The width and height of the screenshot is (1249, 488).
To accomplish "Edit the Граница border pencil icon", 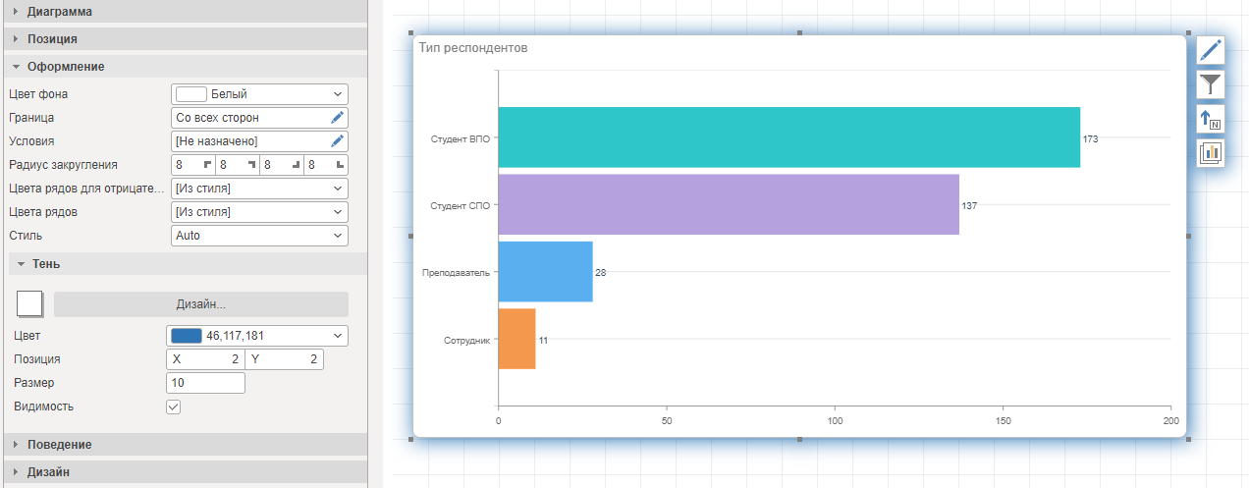I will [338, 118].
